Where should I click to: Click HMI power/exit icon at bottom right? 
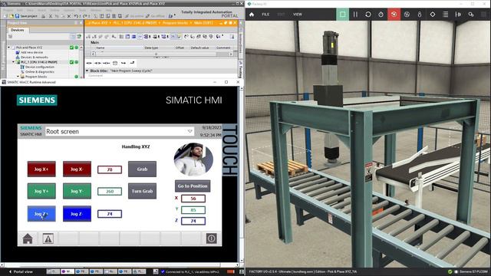tap(212, 238)
